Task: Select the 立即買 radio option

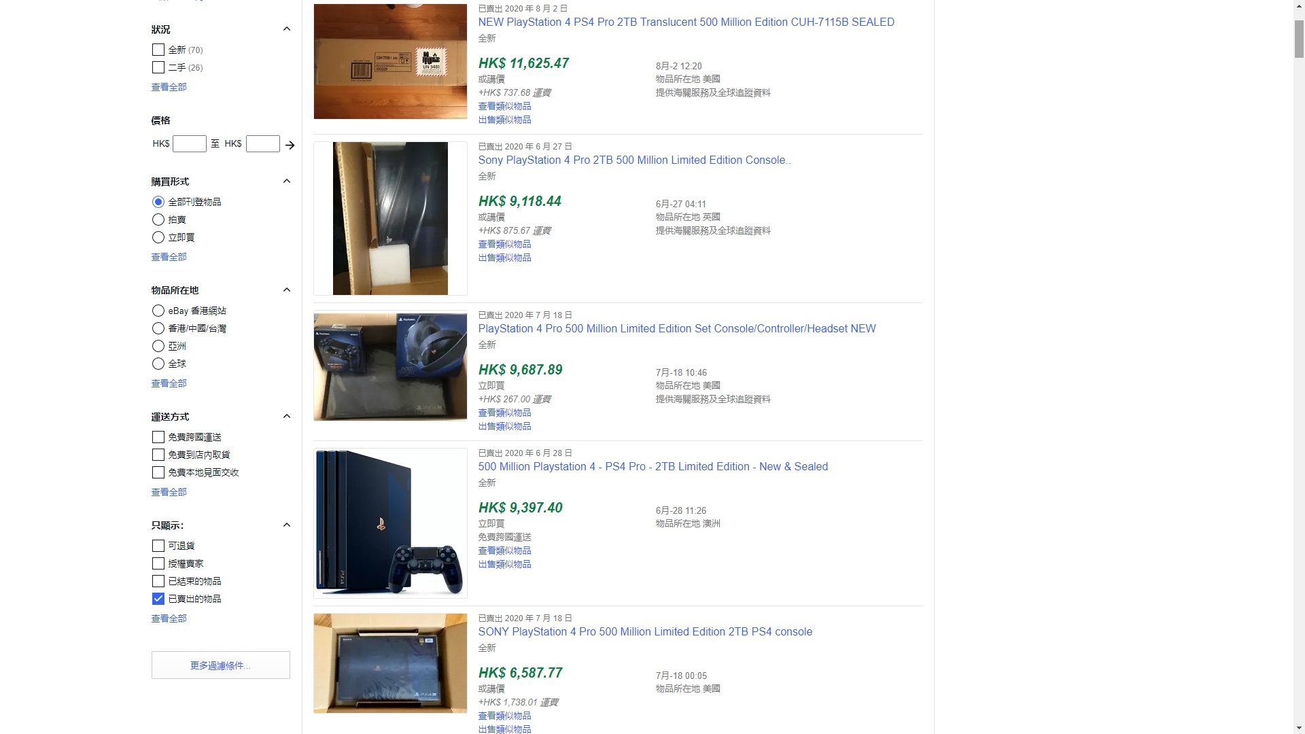Action: (x=158, y=237)
